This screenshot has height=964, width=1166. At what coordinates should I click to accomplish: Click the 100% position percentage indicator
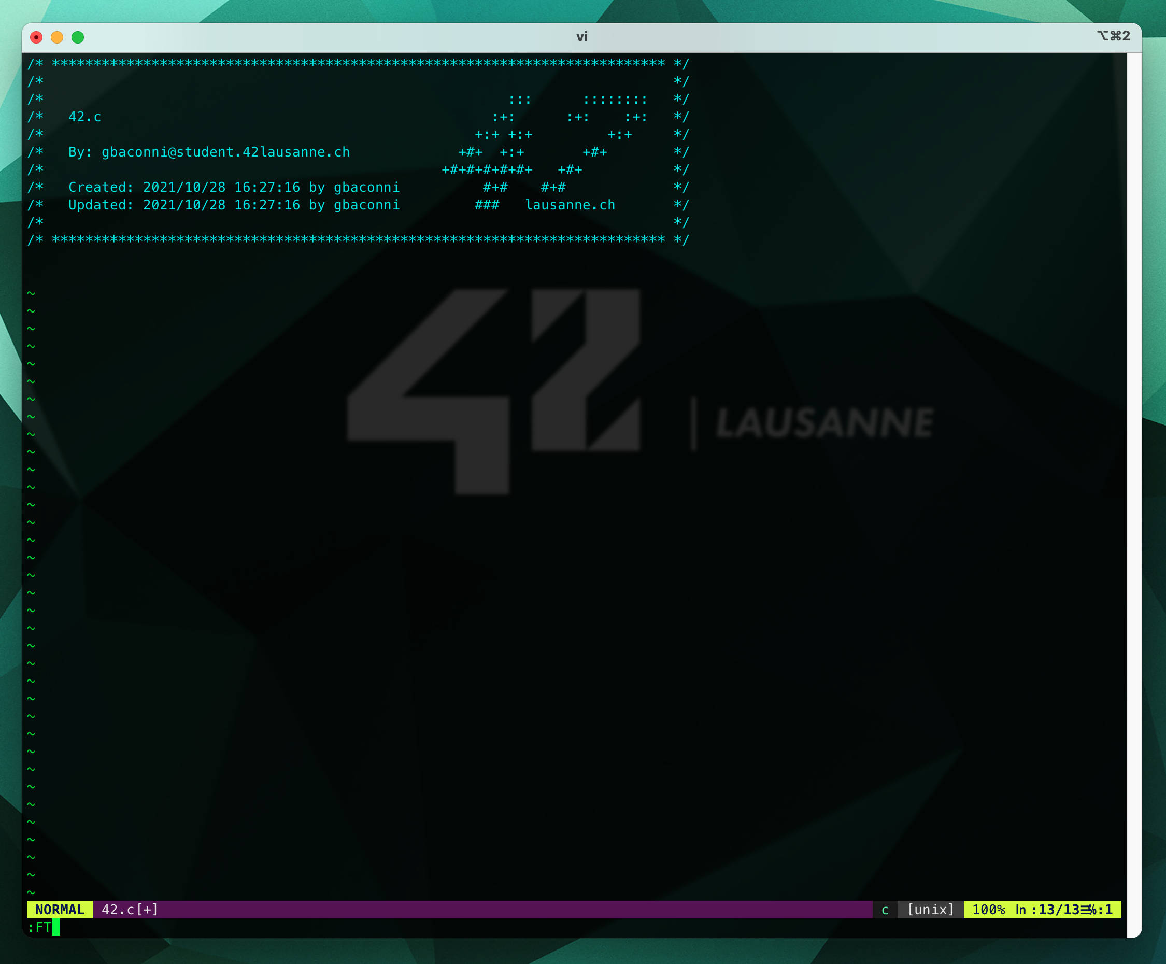click(x=988, y=910)
